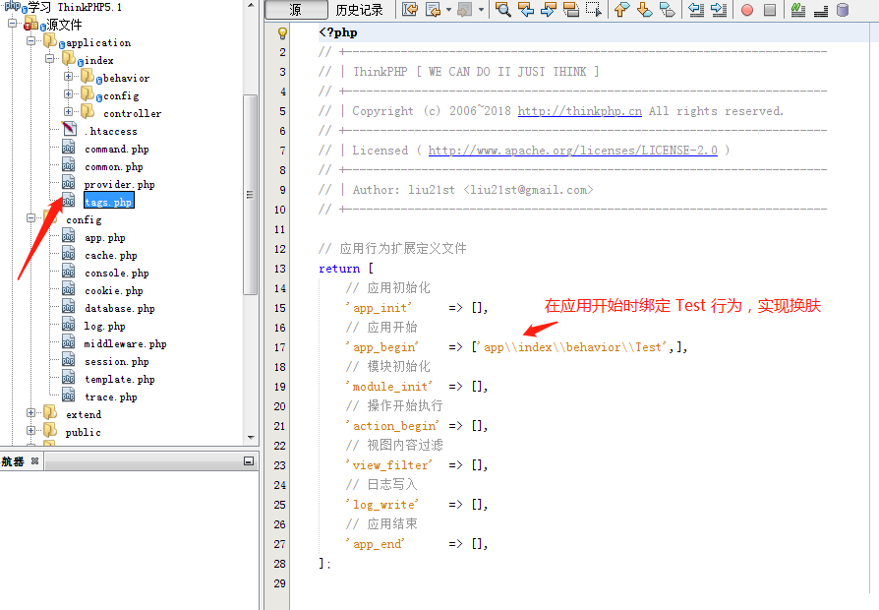Click the cylinder database icon in toolbar
This screenshot has height=610, width=879.
click(x=843, y=10)
